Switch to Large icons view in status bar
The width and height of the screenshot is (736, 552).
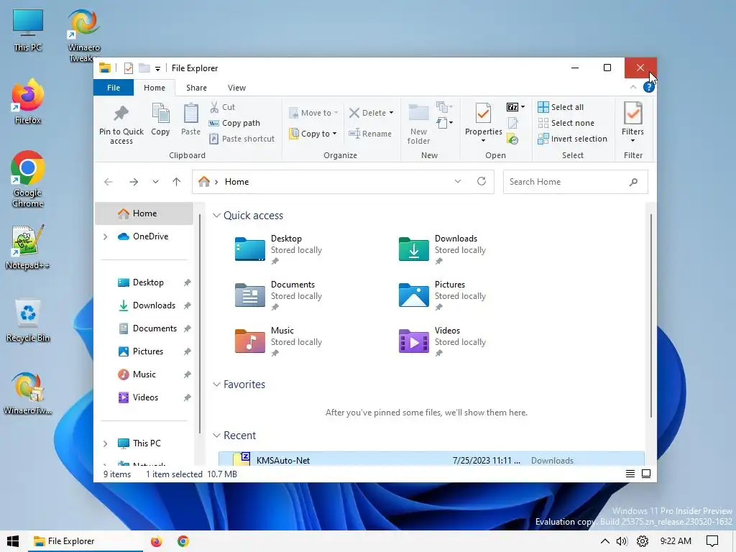point(646,474)
